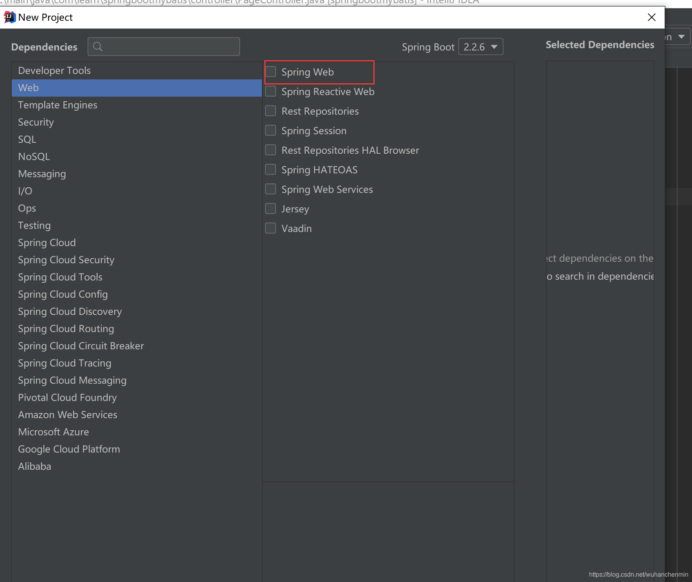Focus the dependencies search field
Viewport: 692px width, 582px height.
tap(164, 47)
